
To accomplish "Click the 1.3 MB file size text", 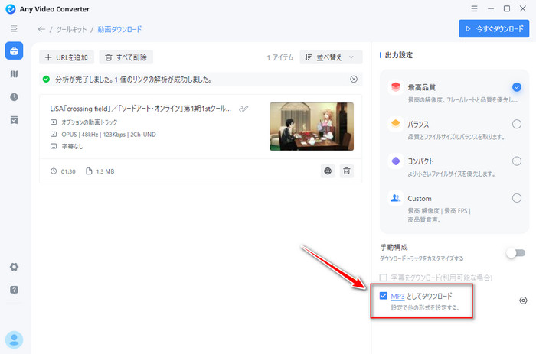I will [x=105, y=171].
